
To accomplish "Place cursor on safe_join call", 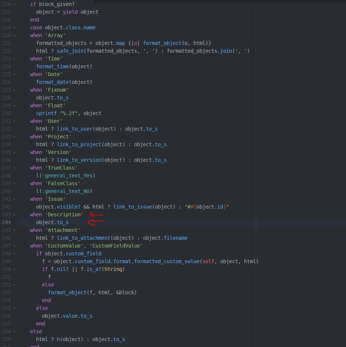I will (70, 51).
